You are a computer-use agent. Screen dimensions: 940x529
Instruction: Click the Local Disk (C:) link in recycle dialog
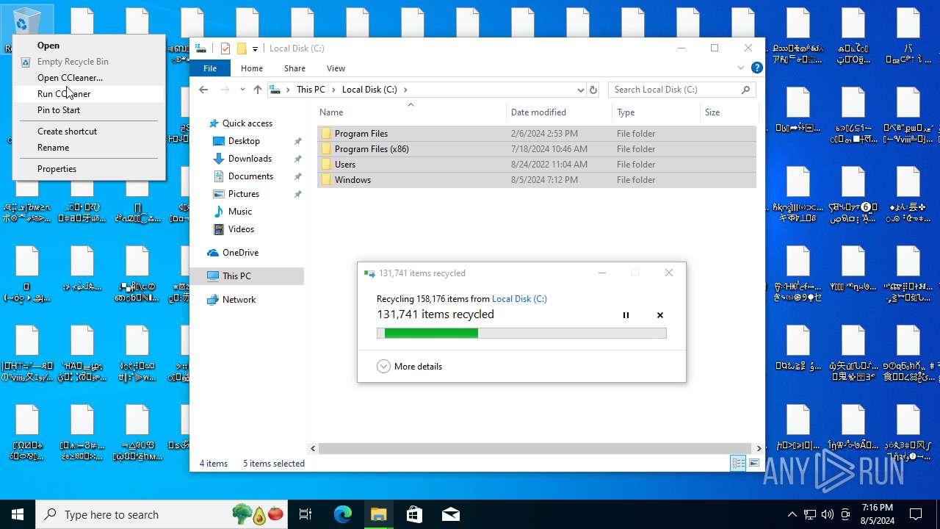pos(519,299)
